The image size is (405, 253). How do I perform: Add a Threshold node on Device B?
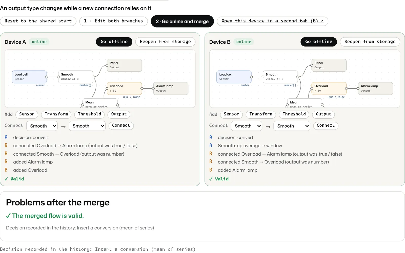[x=294, y=114]
